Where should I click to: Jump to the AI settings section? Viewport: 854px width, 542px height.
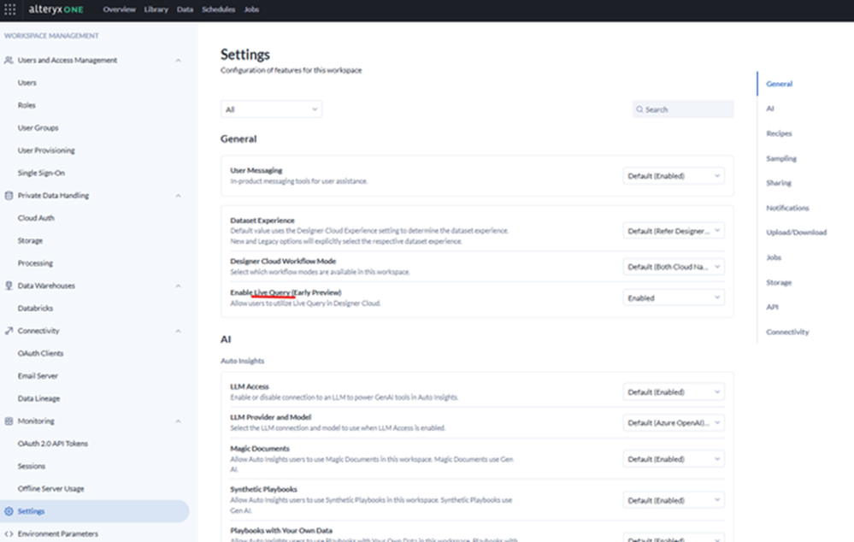[x=770, y=109]
